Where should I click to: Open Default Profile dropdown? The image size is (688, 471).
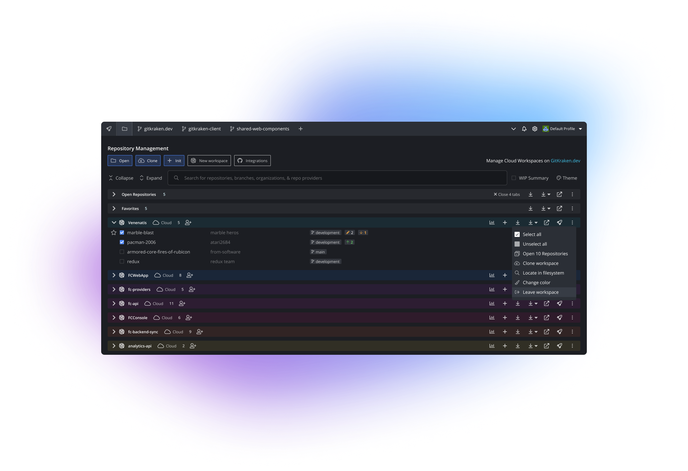pos(562,129)
